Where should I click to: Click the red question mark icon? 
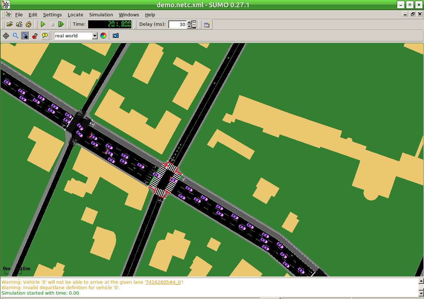click(35, 36)
